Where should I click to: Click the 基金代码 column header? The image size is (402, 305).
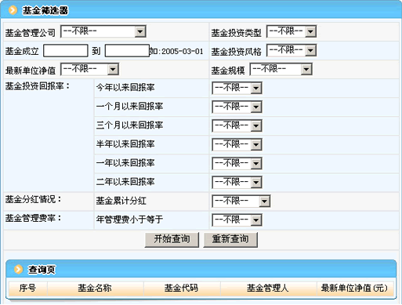[x=182, y=289]
